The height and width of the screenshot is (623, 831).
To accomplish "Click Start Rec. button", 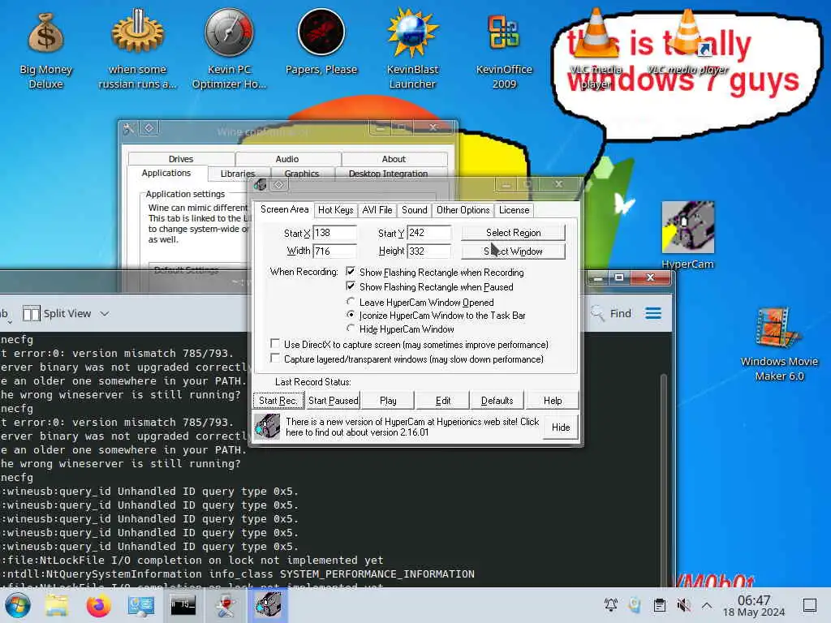I will click(x=278, y=401).
